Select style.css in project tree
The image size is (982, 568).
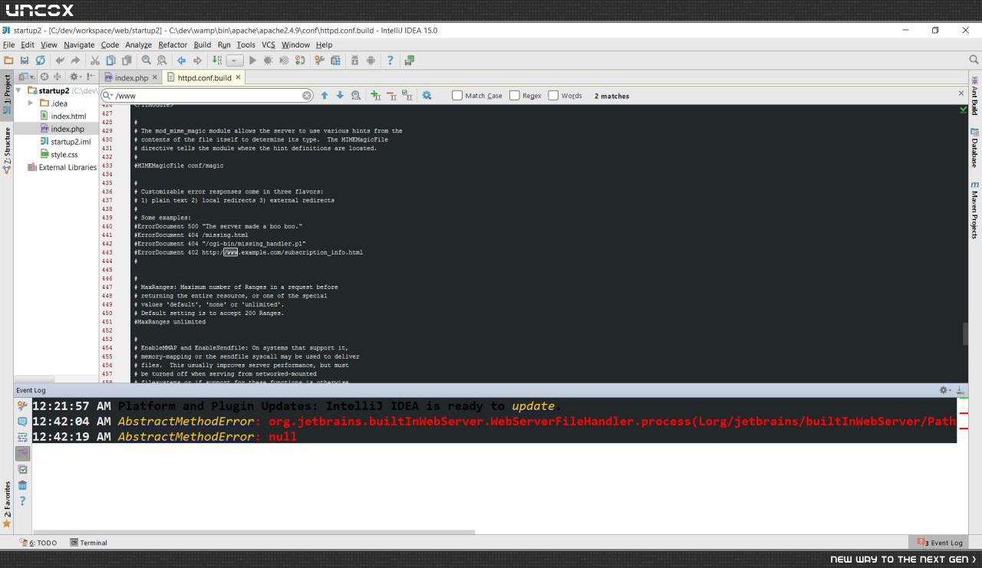pyautogui.click(x=58, y=154)
